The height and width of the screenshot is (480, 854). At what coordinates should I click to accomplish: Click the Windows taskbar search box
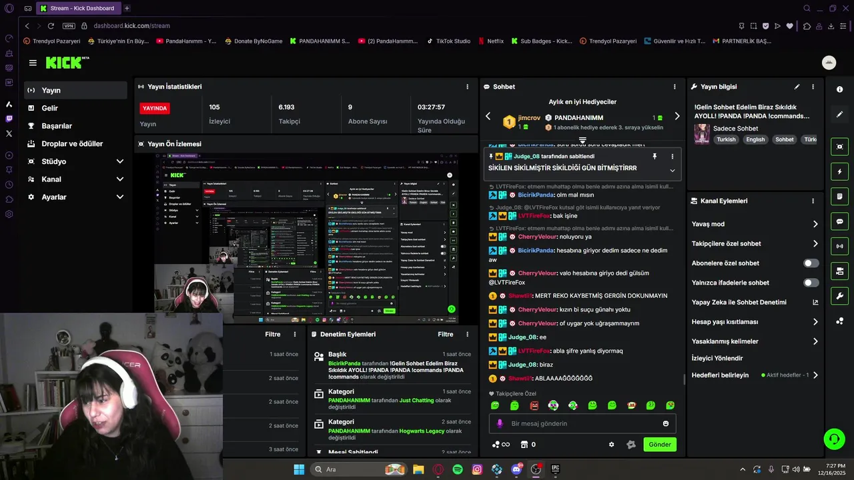coord(359,469)
